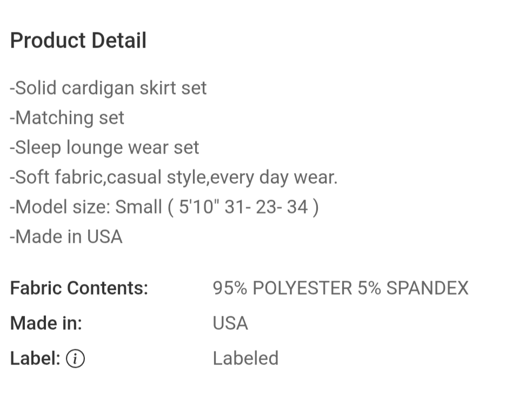This screenshot has height=398, width=518.
Task: Click the Matching set text line
Action: click(x=67, y=118)
